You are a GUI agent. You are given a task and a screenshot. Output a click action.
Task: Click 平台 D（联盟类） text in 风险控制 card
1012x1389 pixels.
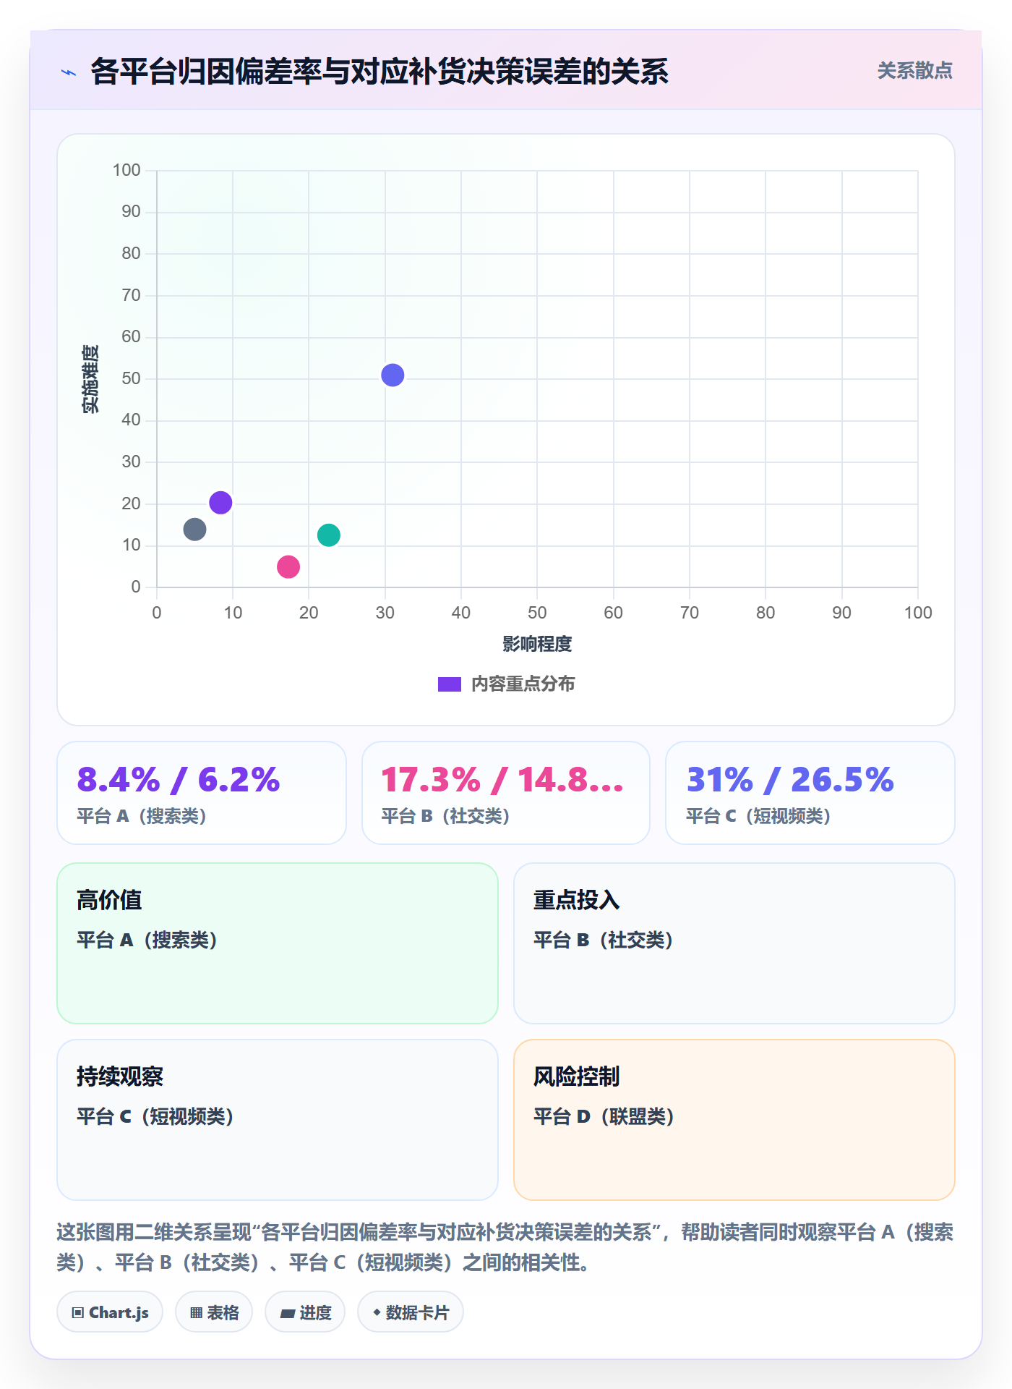[x=604, y=1116]
